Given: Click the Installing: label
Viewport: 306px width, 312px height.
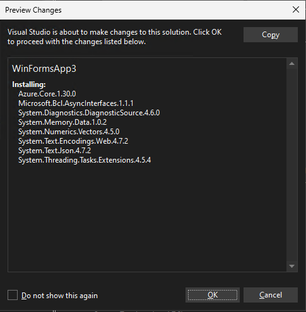Looking at the screenshot, I should (x=29, y=84).
